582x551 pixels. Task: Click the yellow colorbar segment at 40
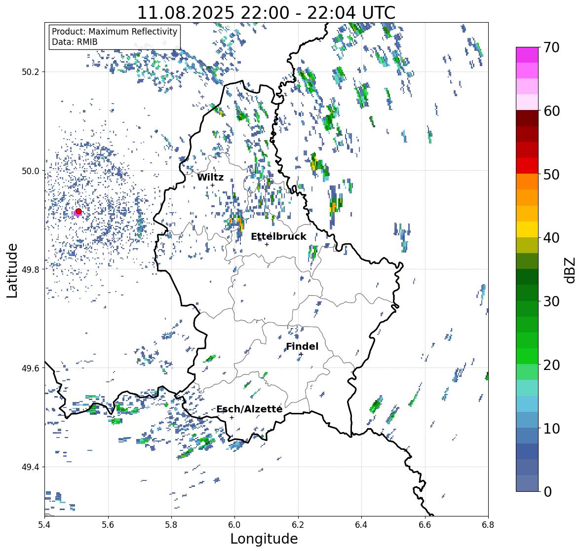coord(527,229)
